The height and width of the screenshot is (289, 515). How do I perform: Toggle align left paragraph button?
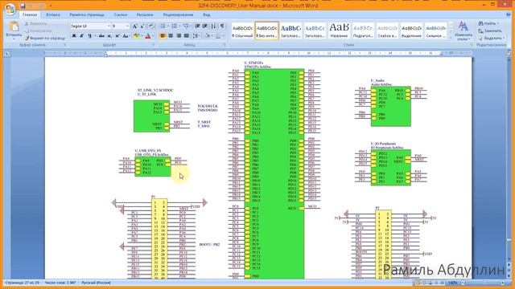pos(163,35)
